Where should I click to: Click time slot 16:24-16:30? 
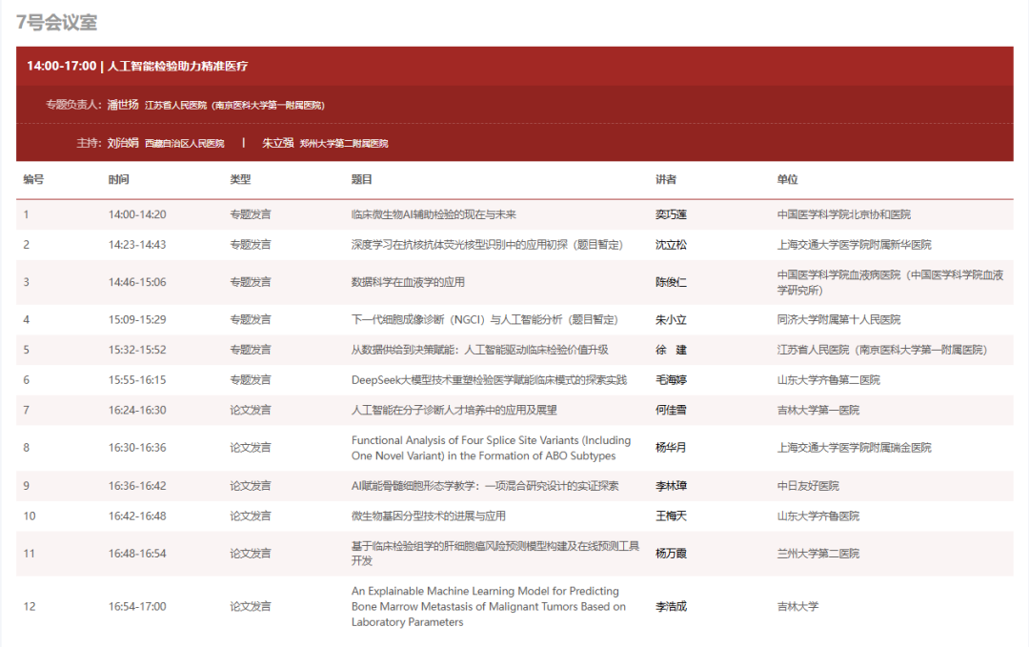click(x=137, y=410)
